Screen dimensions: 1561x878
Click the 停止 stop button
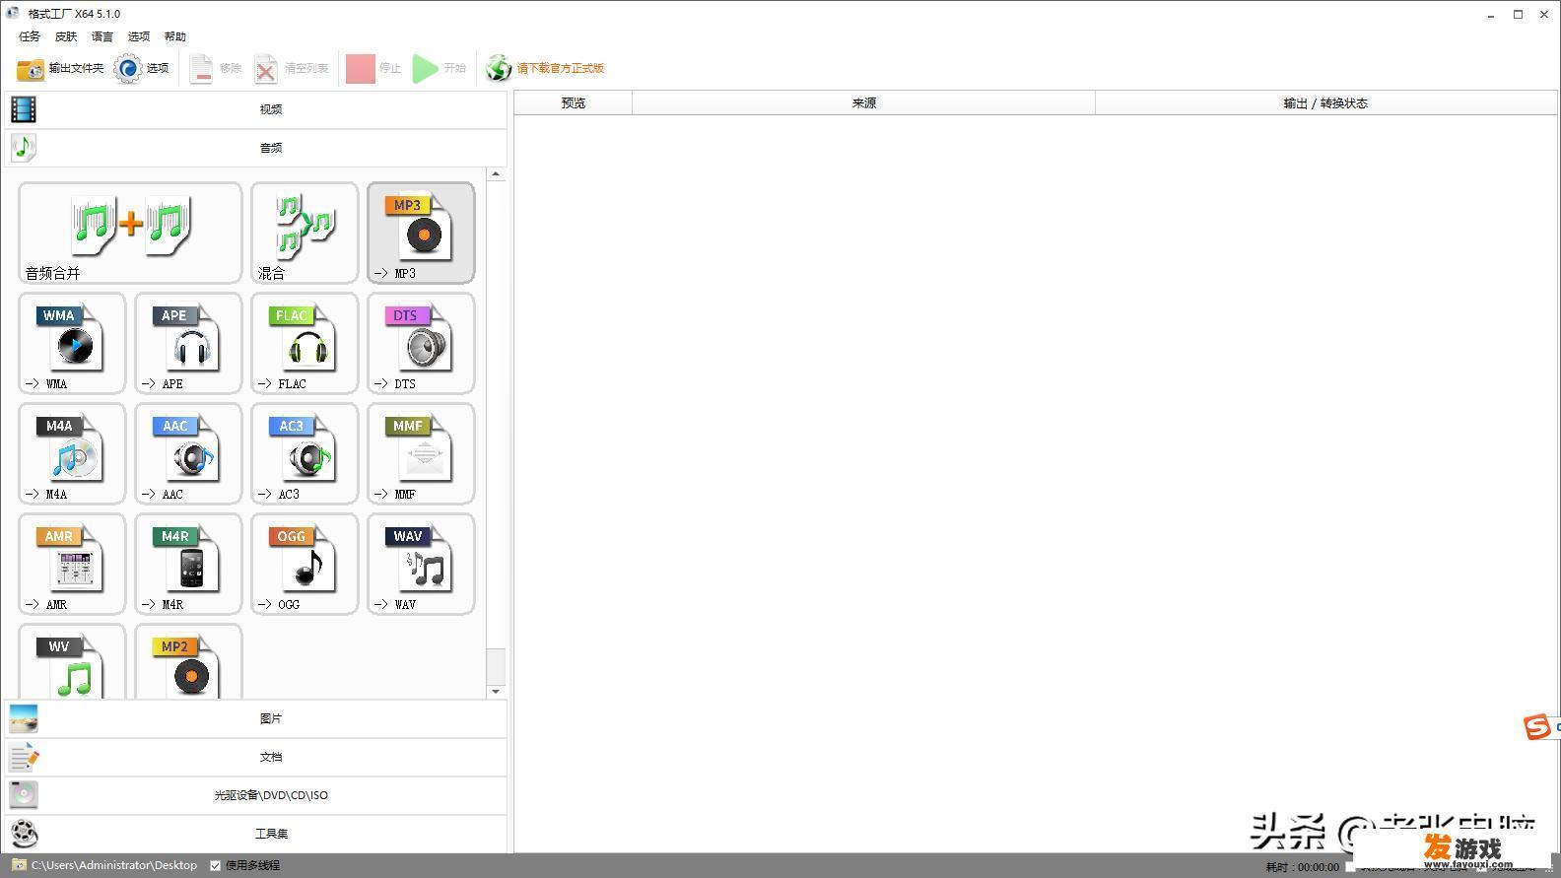click(x=373, y=68)
